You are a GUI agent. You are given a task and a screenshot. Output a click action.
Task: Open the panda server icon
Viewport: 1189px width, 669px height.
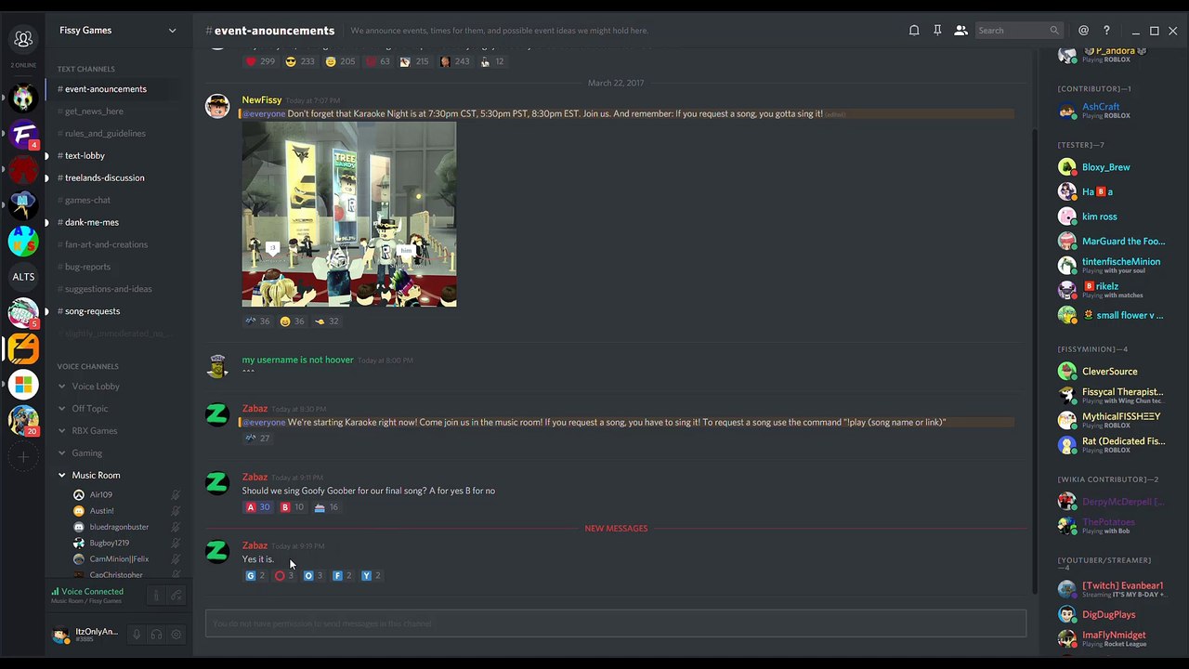coord(23,97)
